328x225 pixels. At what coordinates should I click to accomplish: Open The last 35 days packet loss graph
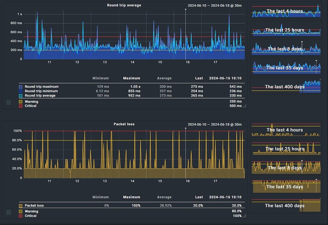click(x=285, y=187)
